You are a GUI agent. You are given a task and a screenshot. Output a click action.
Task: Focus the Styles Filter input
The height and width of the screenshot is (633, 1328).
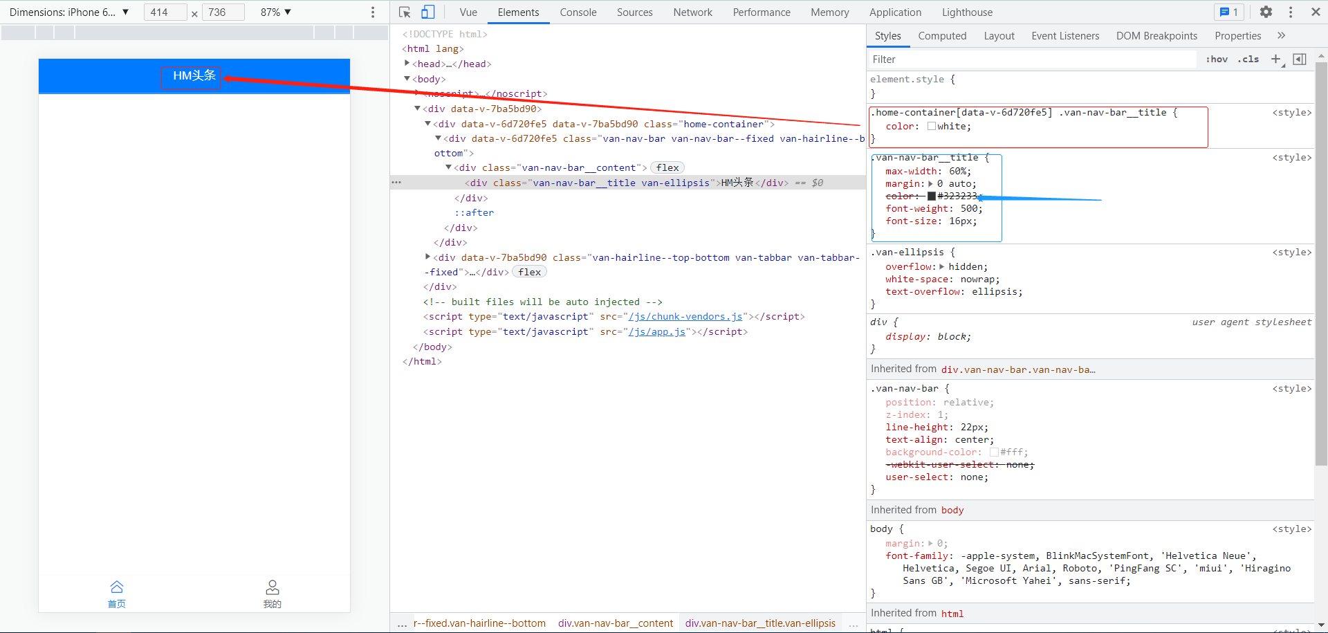click(x=1032, y=59)
